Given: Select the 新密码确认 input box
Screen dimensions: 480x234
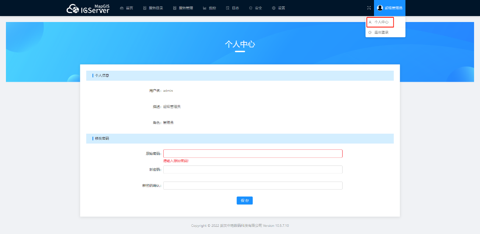Looking at the screenshot, I should (x=253, y=186).
